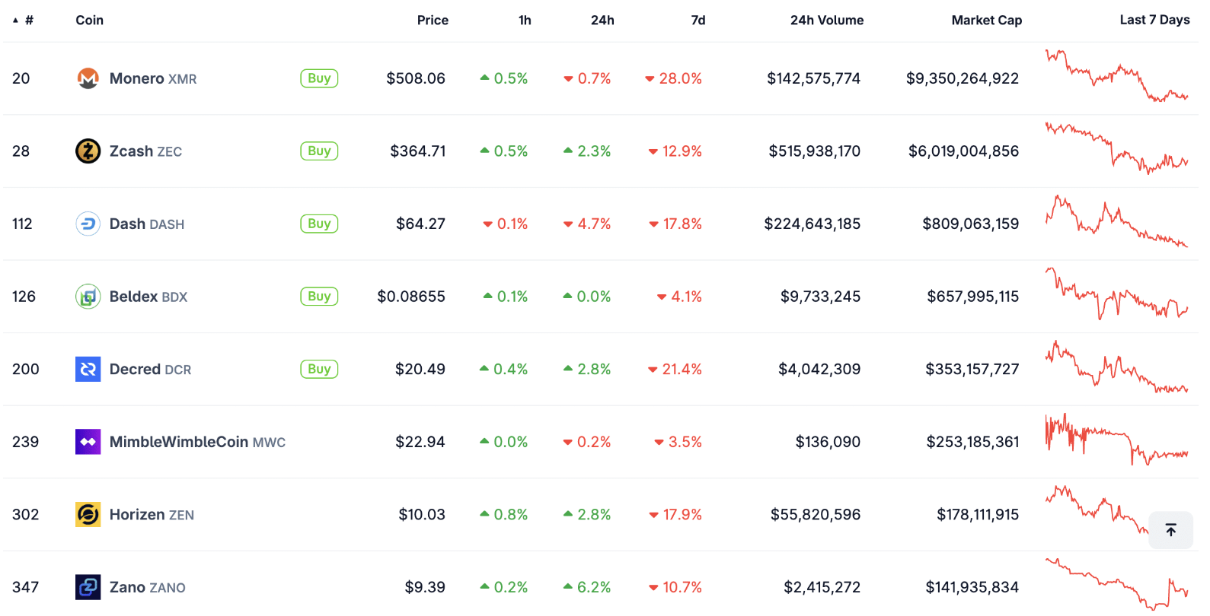Click the Beldex coin logo icon
1210x616 pixels.
[88, 297]
